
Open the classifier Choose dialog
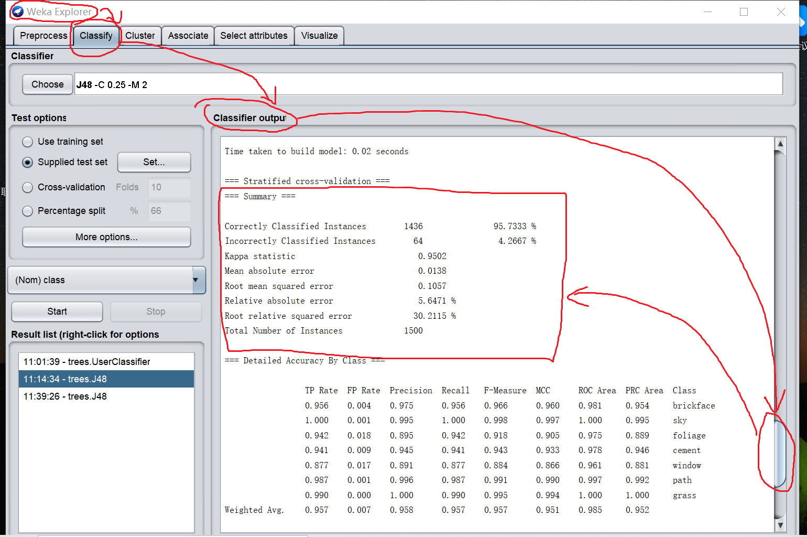pos(47,84)
